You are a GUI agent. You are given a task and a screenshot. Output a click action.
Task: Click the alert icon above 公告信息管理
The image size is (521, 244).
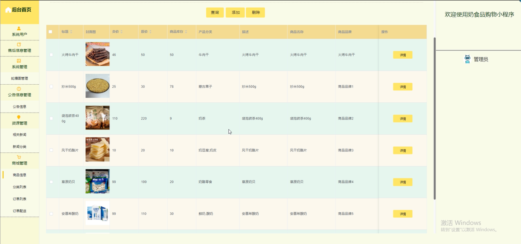[19, 89]
